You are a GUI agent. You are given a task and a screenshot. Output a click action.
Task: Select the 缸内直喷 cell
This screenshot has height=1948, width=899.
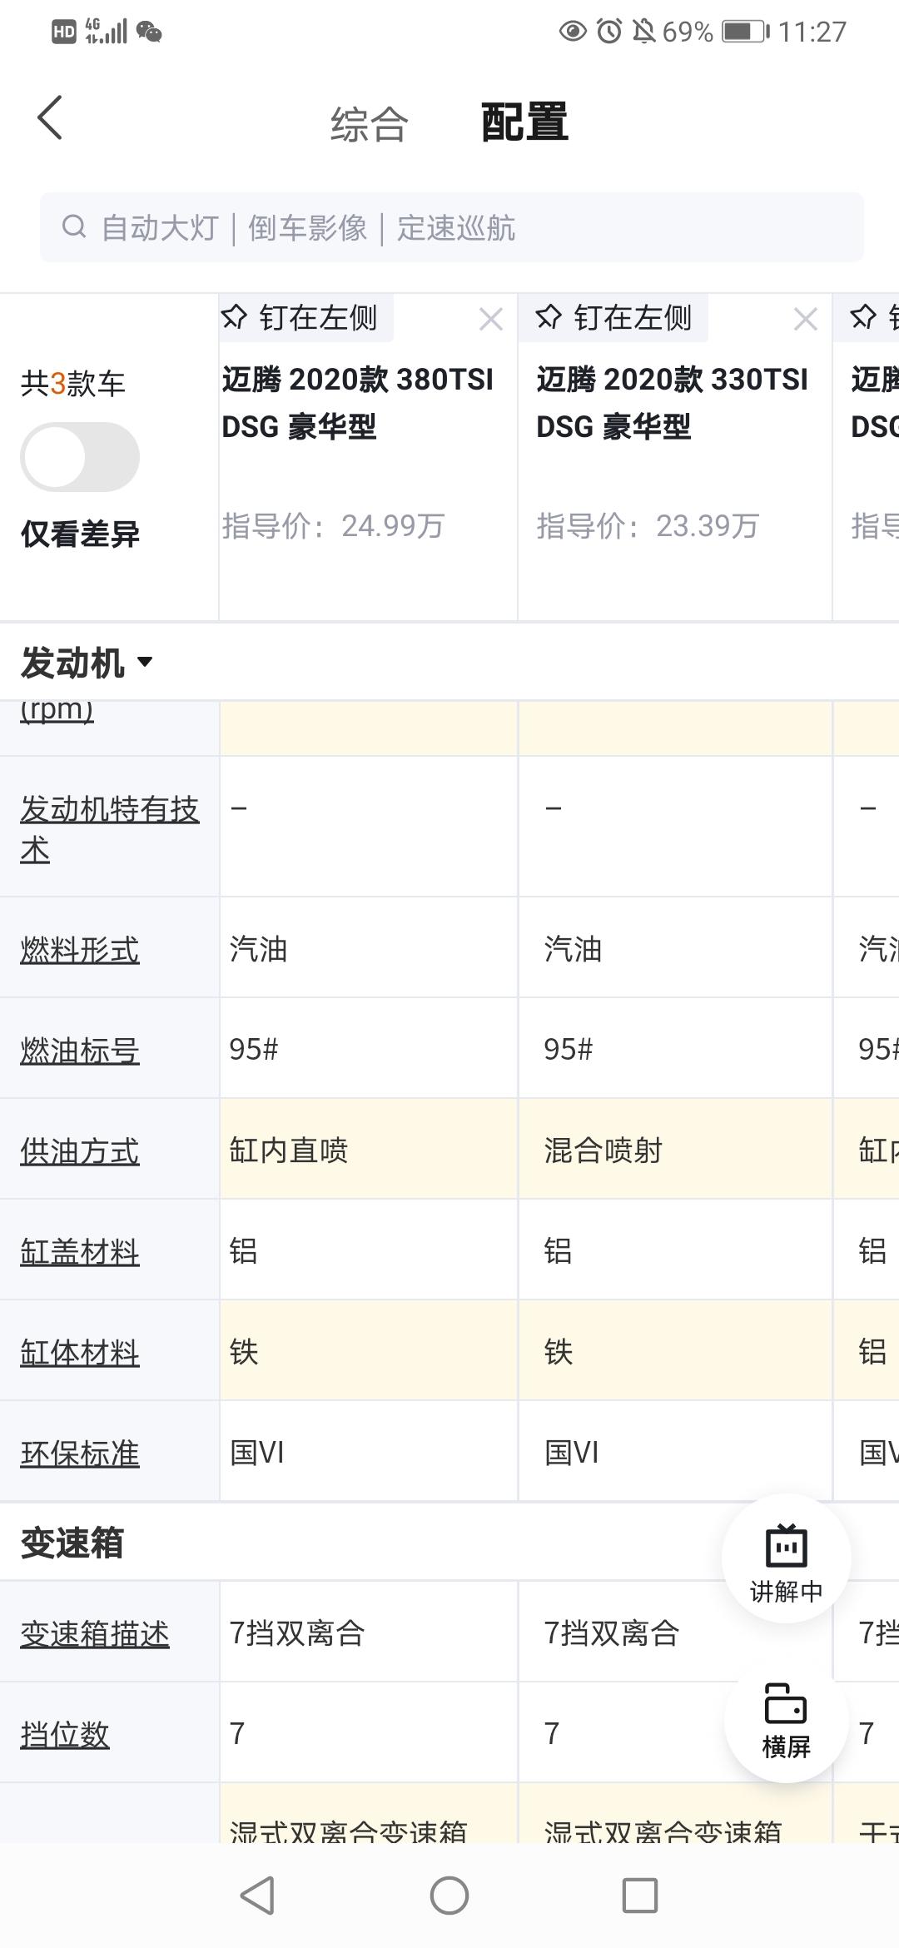[369, 1150]
